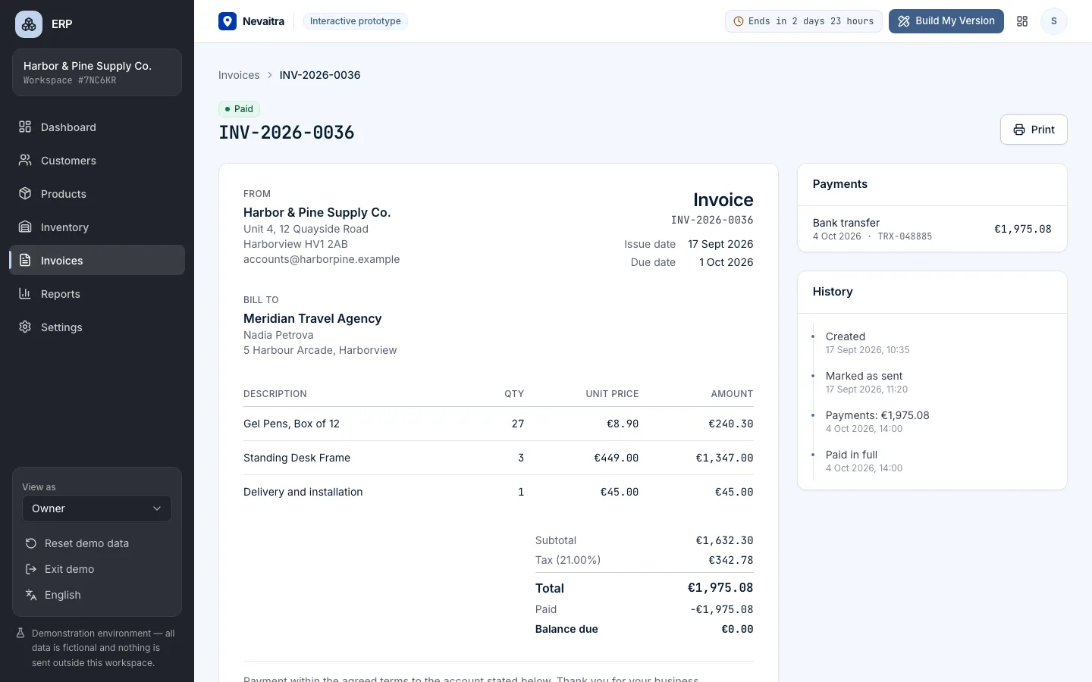The image size is (1092, 682).
Task: Open Customers in sidebar
Action: coord(97,160)
